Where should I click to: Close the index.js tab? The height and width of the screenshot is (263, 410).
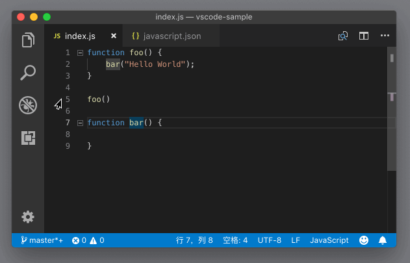pyautogui.click(x=114, y=36)
